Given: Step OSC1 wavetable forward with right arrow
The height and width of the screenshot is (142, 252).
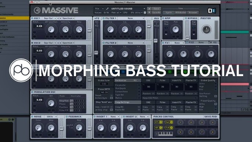Looking at the screenshot, I should point(60,18).
